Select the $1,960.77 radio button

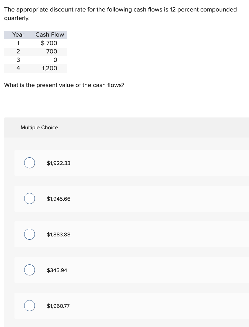tap(29, 305)
